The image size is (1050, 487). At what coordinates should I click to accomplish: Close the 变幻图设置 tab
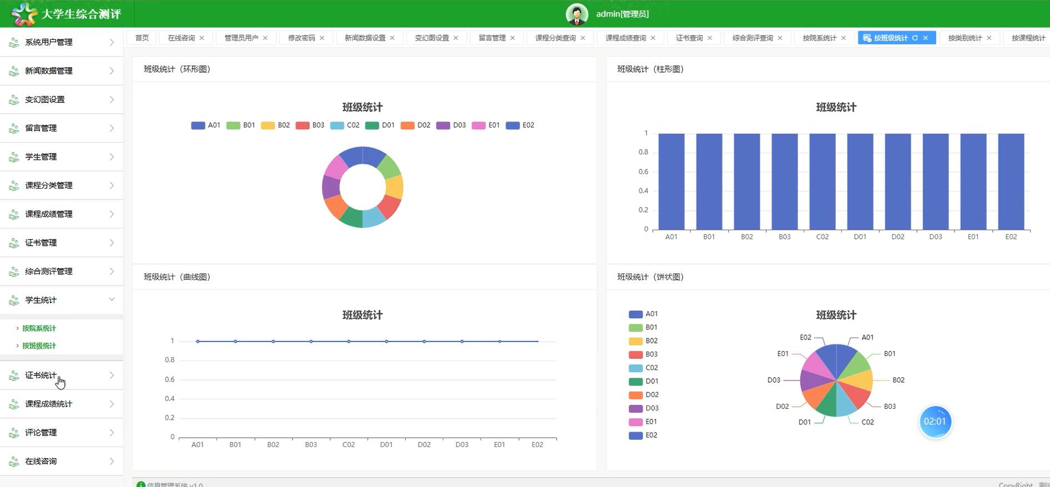point(456,38)
